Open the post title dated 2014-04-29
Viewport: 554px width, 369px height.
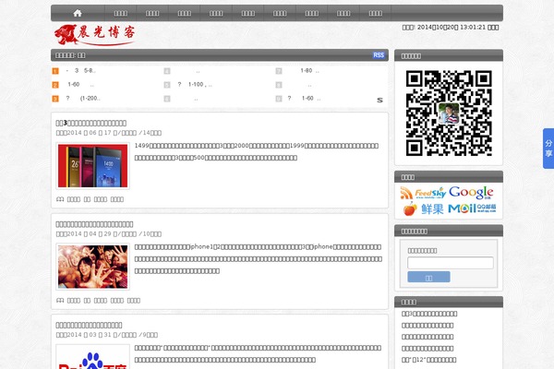click(94, 224)
